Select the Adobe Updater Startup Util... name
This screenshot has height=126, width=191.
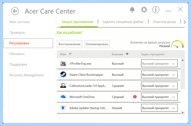(x=88, y=108)
